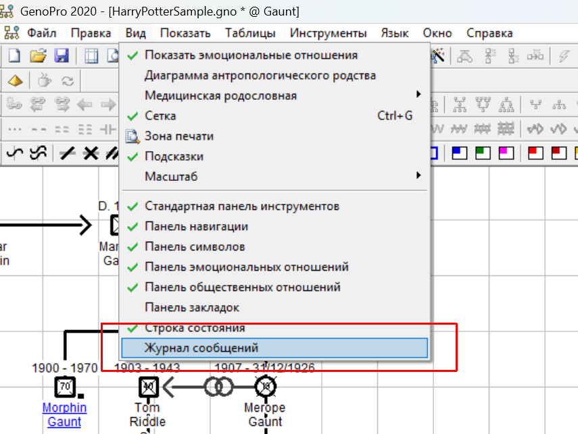The height and width of the screenshot is (434, 578).
Task: Expand the Медицинская родословная submenu
Action: tap(220, 96)
